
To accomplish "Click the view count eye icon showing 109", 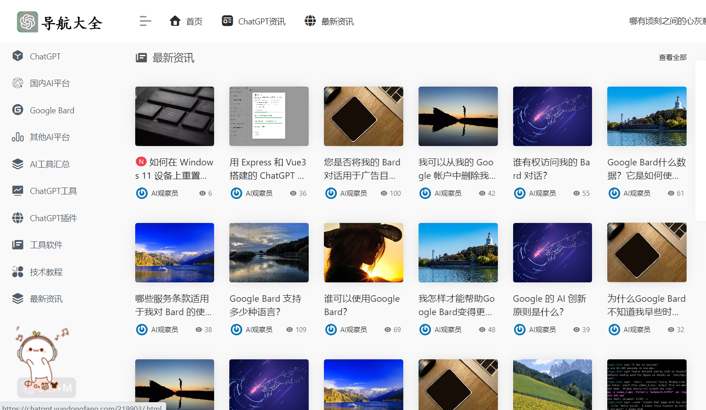I will (x=290, y=330).
